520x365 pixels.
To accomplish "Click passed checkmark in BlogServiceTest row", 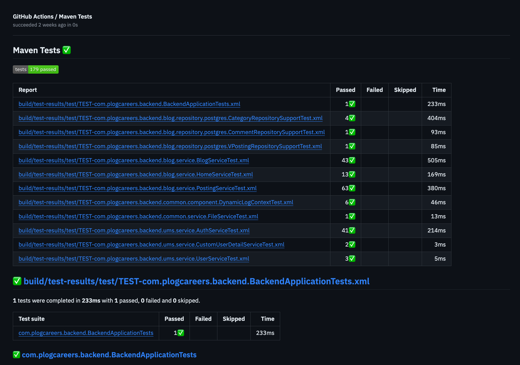I will [x=352, y=160].
